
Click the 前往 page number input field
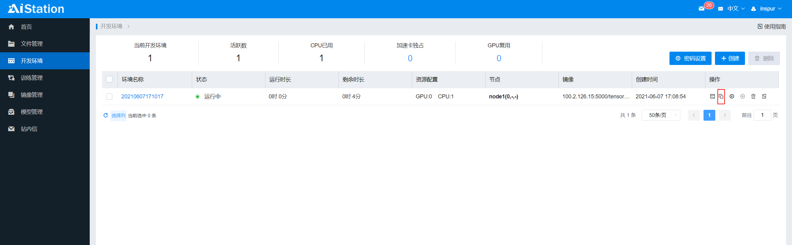762,115
